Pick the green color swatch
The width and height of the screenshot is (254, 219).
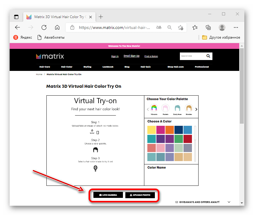tap(179, 139)
